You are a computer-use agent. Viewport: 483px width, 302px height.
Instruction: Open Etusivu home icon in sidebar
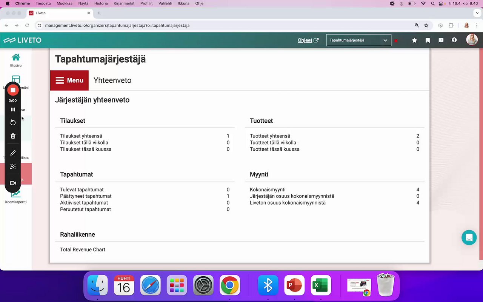click(16, 60)
